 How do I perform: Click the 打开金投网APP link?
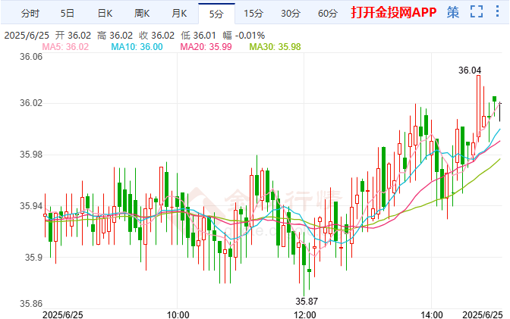tap(394, 12)
